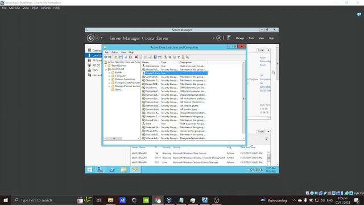Collapse the domain node in tree
The height and width of the screenshot is (205, 364).
point(106,69)
